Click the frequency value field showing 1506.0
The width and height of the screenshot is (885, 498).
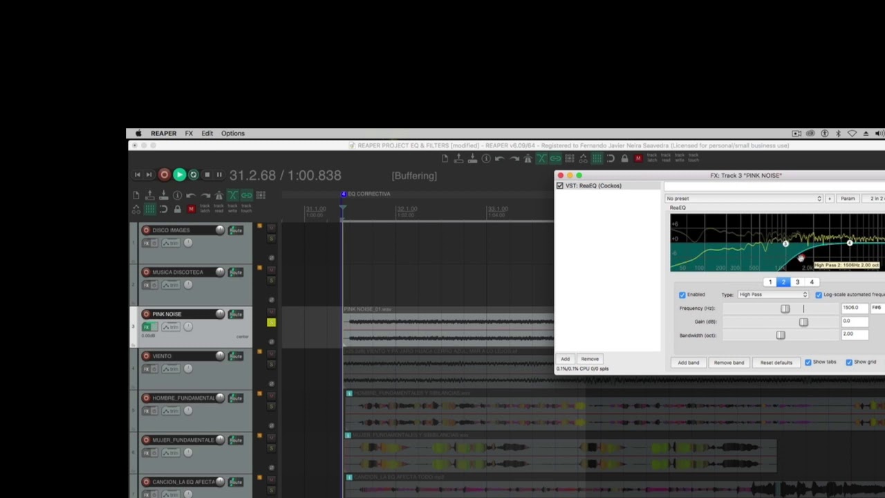tap(854, 308)
